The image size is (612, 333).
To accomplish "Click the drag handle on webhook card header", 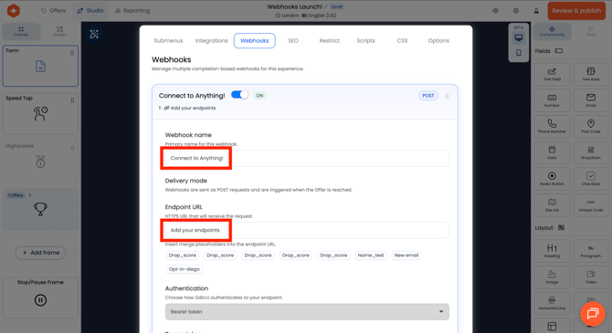I will tap(447, 96).
